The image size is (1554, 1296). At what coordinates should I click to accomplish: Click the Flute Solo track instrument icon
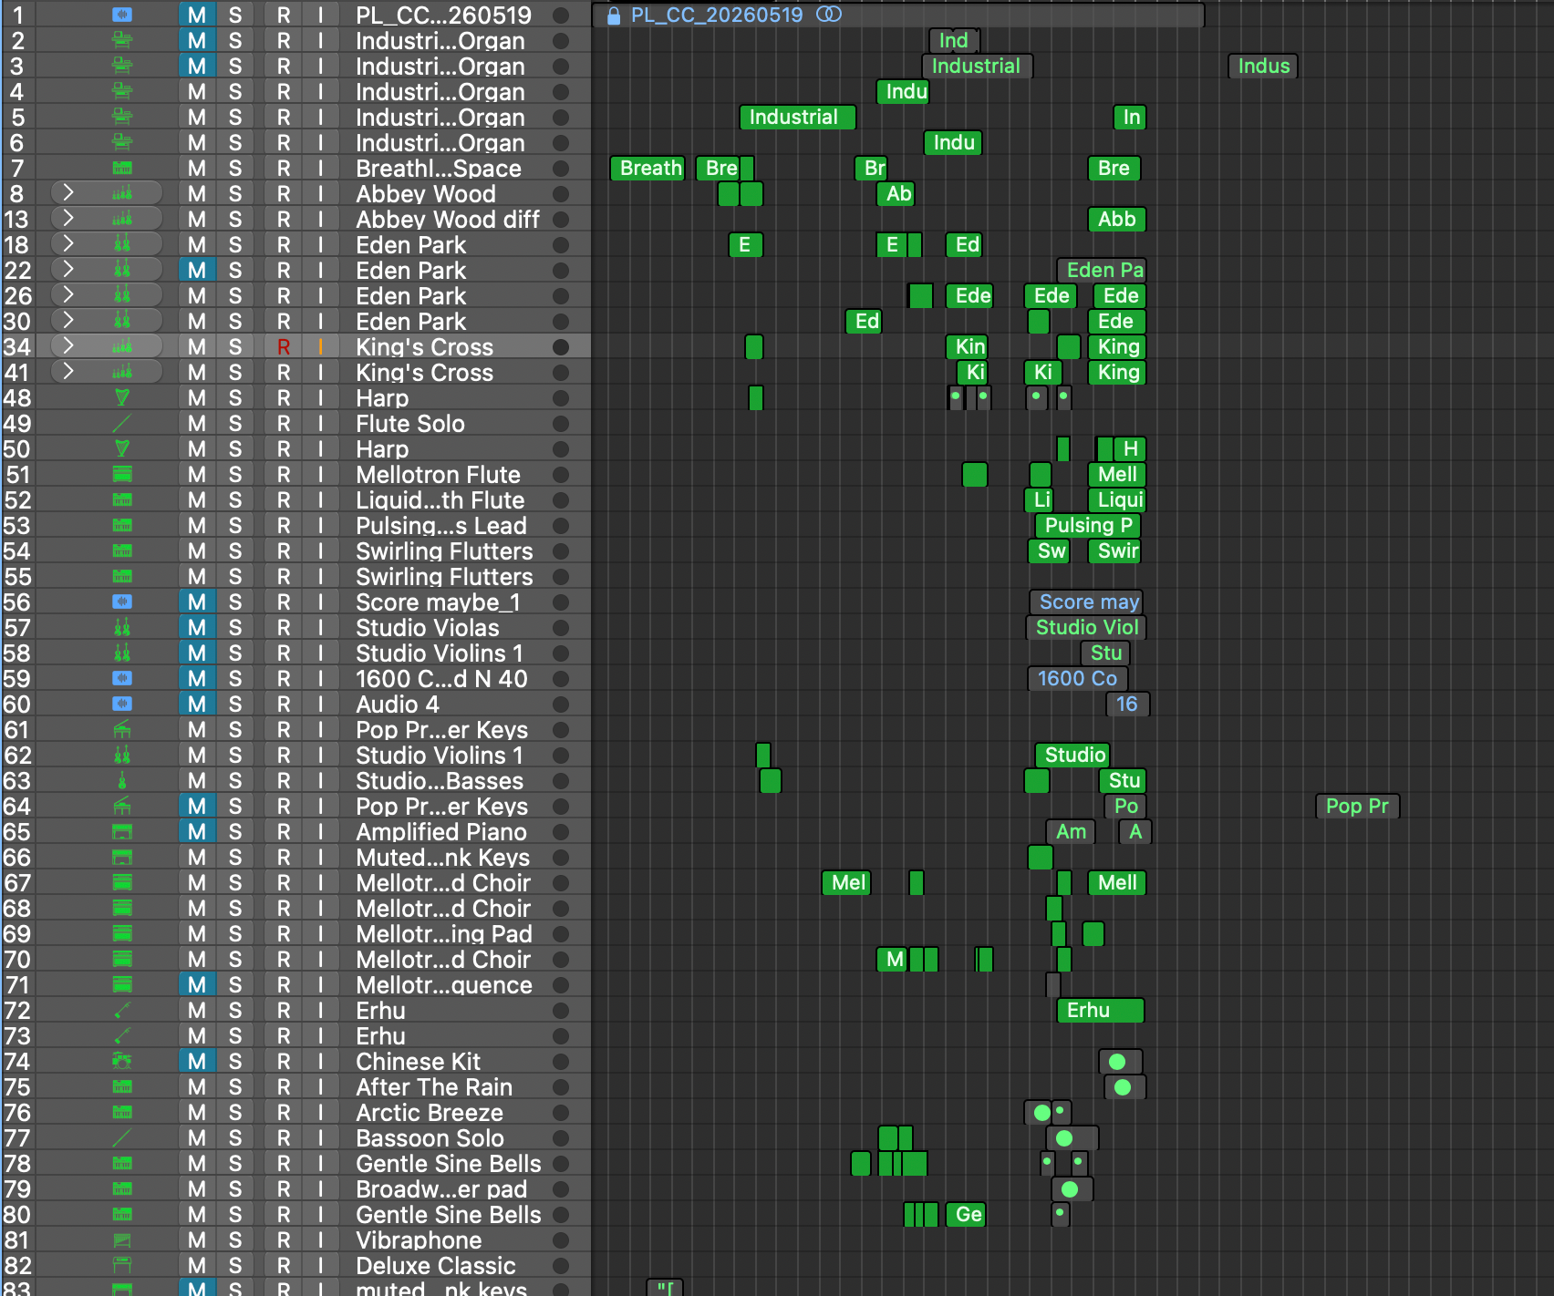click(x=122, y=424)
